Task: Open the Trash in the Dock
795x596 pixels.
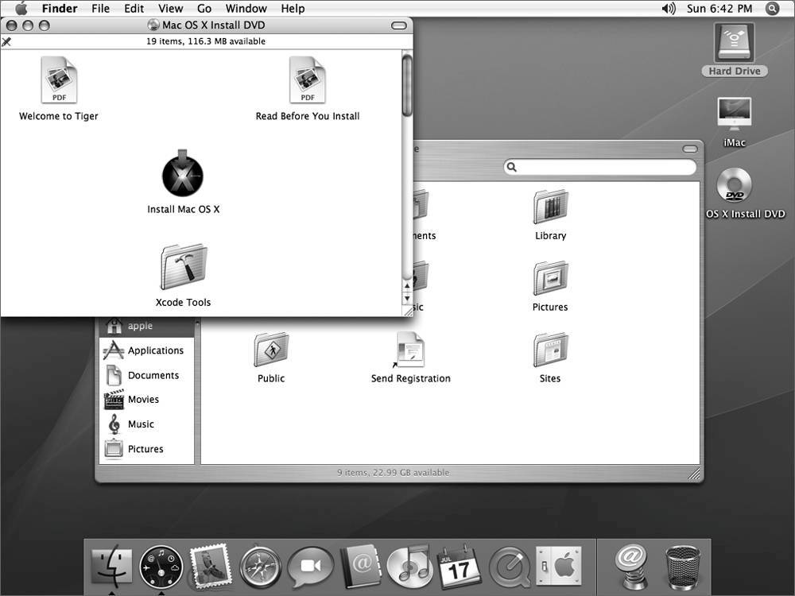Action: [x=683, y=567]
